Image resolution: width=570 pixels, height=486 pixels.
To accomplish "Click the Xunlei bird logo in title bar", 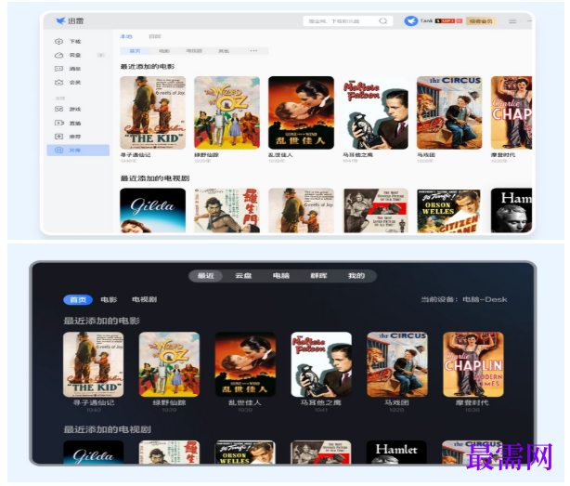I will [x=60, y=20].
